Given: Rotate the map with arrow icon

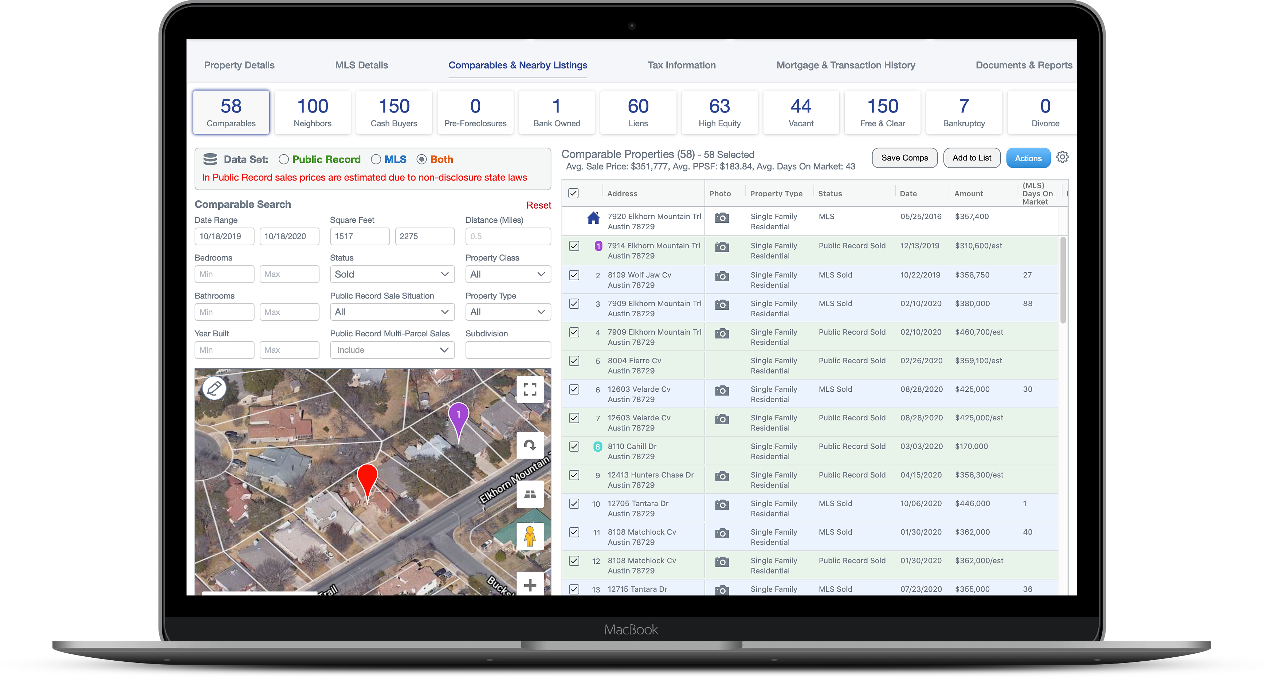Looking at the screenshot, I should (x=530, y=445).
